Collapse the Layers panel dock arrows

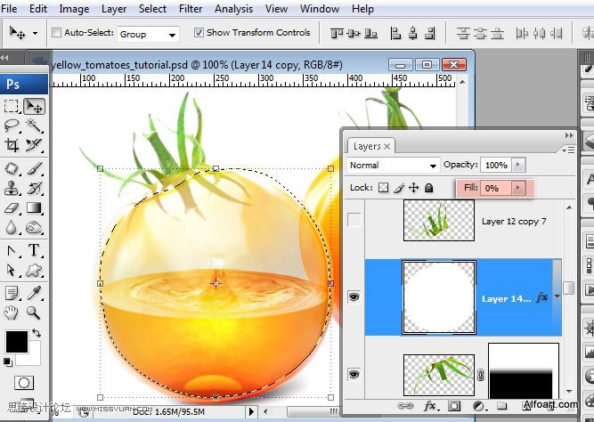569,135
